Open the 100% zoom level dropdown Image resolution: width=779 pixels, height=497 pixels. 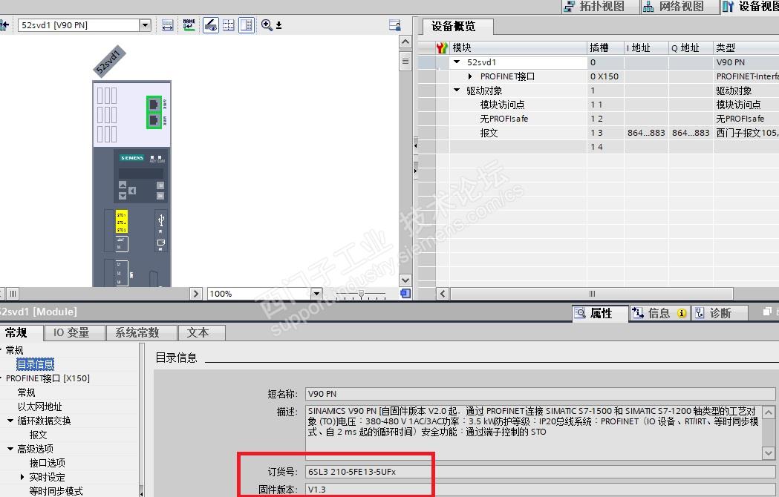[x=316, y=294]
